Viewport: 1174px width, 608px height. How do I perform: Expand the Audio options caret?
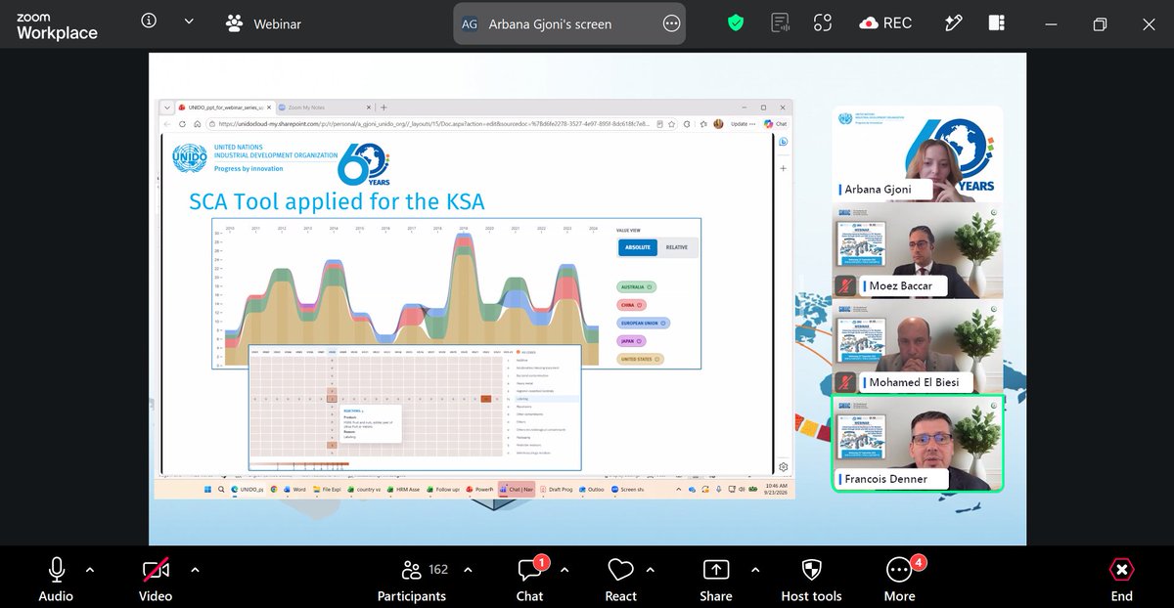coord(90,569)
